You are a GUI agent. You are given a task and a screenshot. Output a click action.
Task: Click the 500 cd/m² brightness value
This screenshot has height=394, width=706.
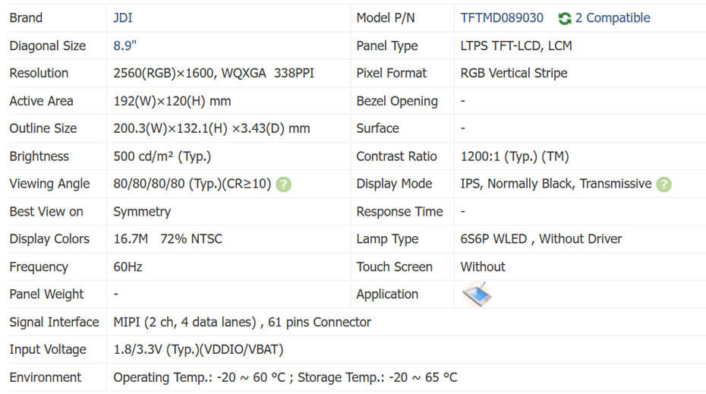coord(162,156)
